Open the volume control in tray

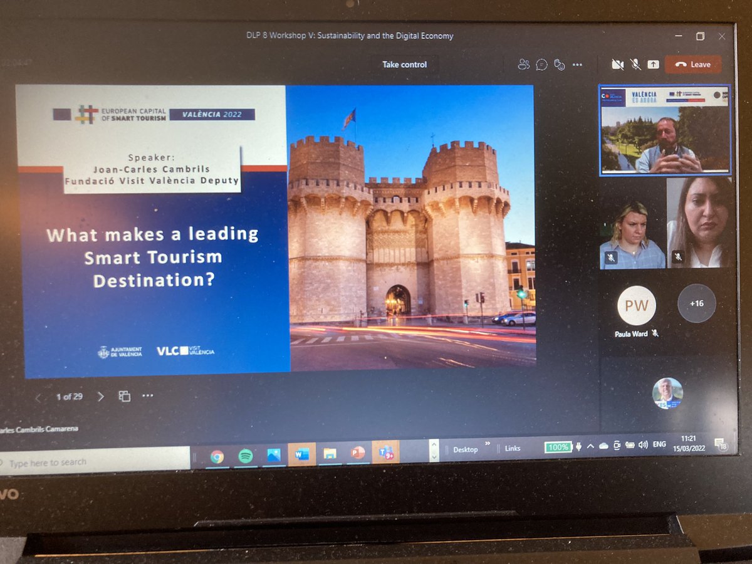point(642,444)
